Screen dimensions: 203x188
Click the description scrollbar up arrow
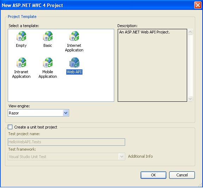190,32
